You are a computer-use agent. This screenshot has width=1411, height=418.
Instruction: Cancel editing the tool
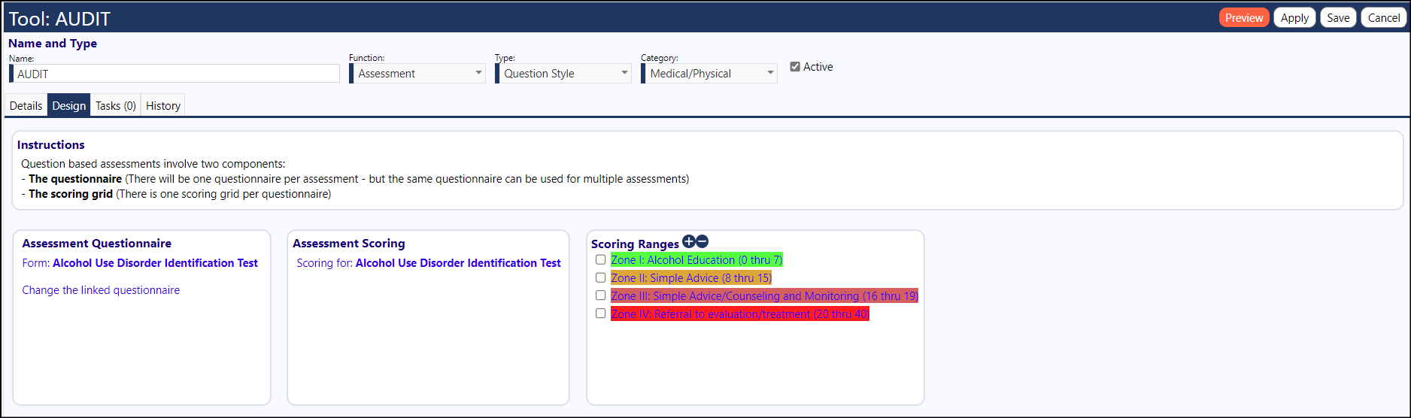coord(1384,17)
